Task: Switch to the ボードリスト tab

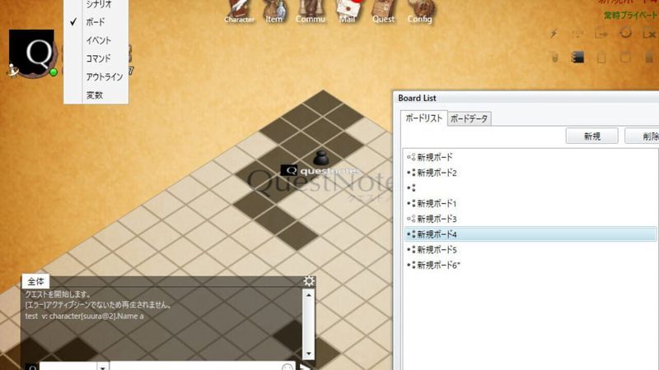Action: coord(423,118)
